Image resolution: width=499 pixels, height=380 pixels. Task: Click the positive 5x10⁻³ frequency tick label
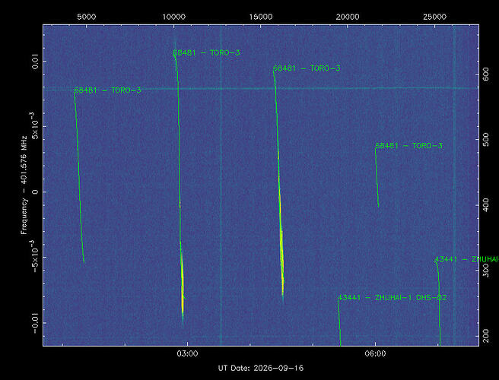(x=34, y=126)
